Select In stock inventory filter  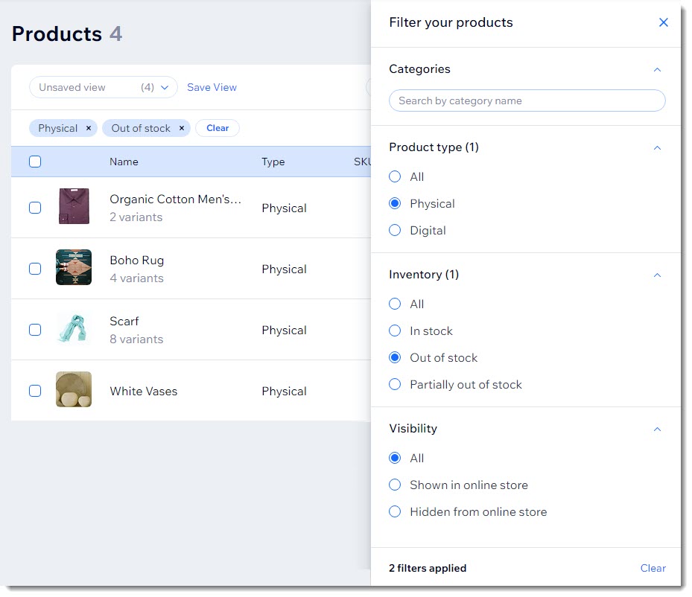pyautogui.click(x=395, y=331)
